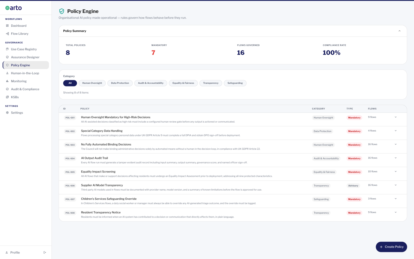Click the Total Policies count 8
Screen dimensions: 414x259
pos(68,53)
